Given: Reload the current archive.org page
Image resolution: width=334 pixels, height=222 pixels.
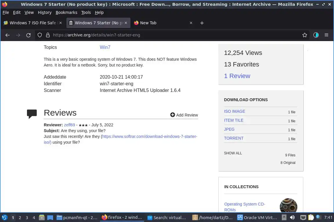Looking at the screenshot, I should pos(28,35).
